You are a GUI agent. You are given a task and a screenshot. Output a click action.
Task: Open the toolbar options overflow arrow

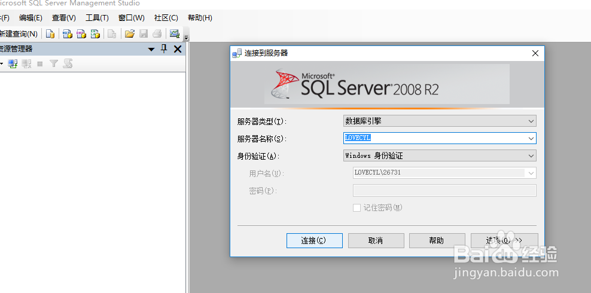pyautogui.click(x=186, y=37)
